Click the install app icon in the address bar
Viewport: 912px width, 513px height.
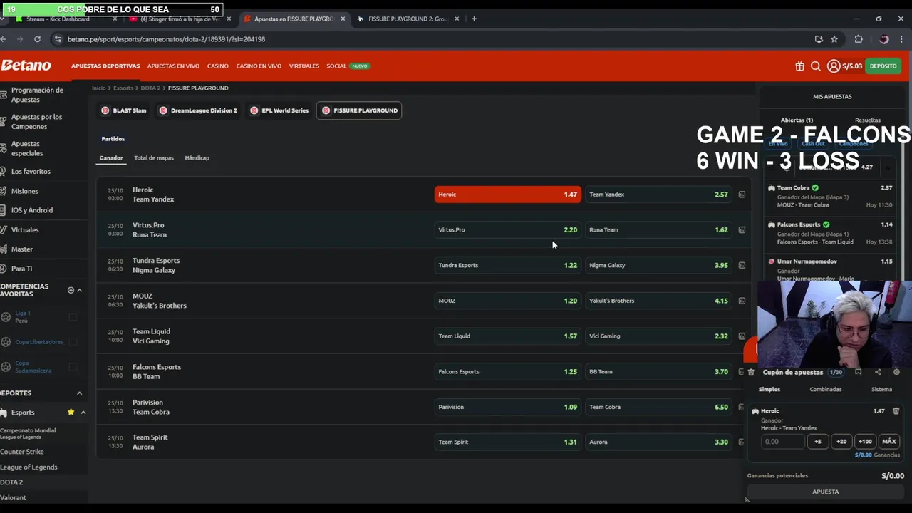click(x=819, y=39)
